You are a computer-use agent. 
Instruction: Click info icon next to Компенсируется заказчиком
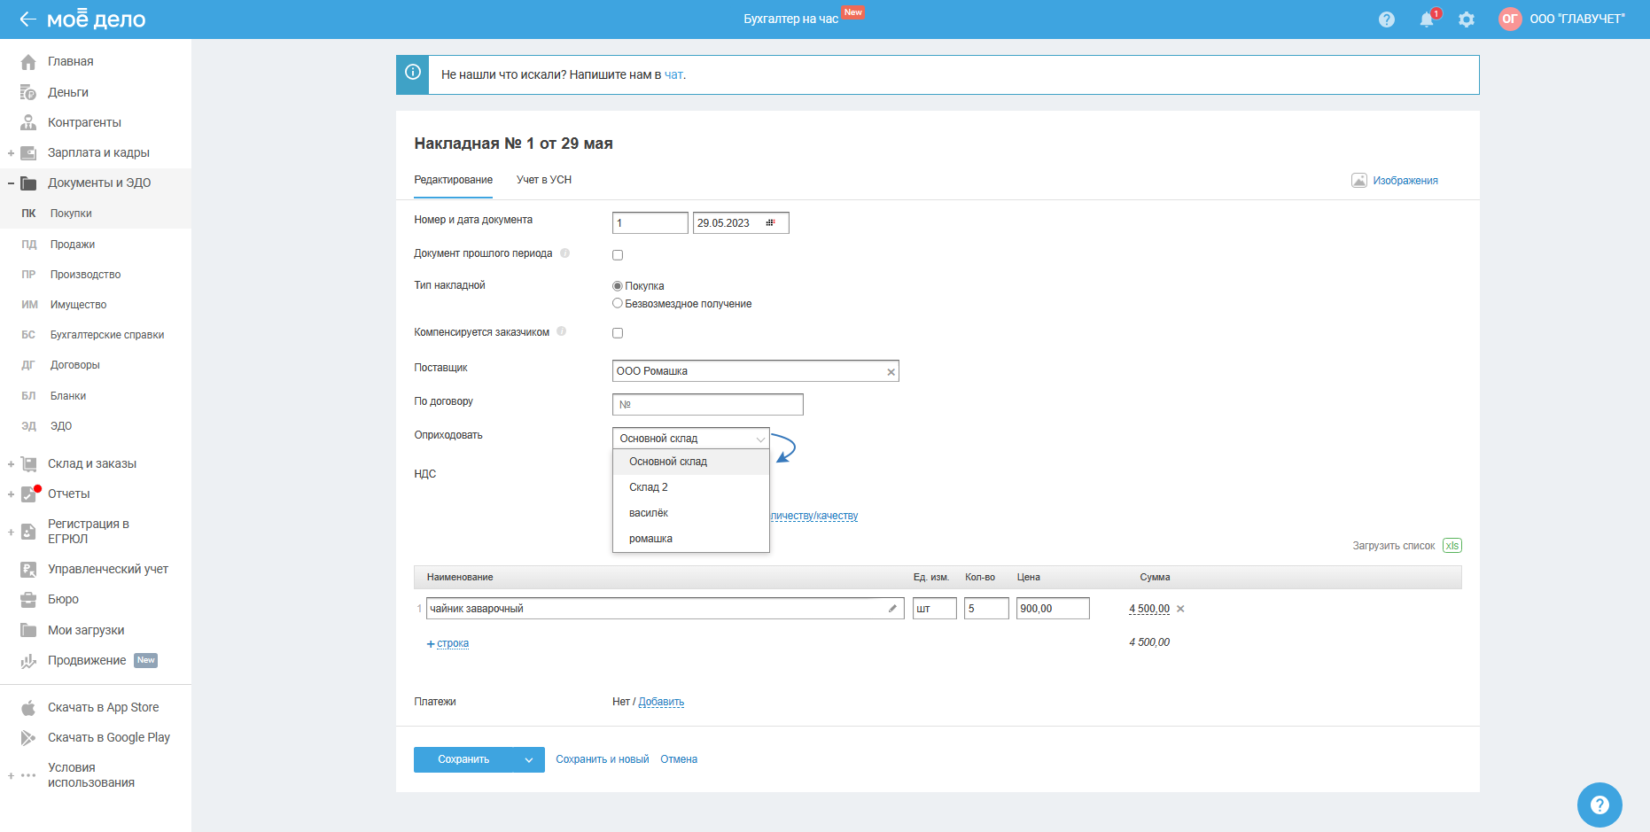coord(562,332)
